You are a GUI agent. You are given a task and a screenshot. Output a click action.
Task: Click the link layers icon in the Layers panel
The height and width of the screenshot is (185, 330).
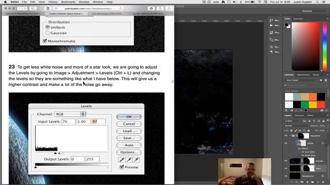point(291,182)
